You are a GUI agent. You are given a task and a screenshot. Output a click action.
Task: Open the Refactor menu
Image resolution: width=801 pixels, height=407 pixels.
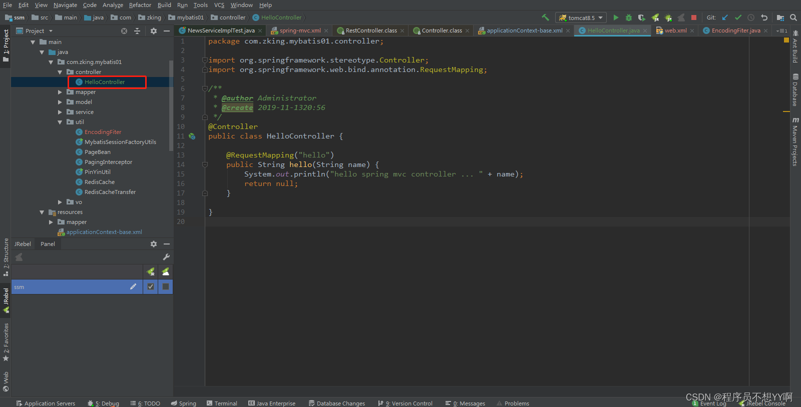140,5
